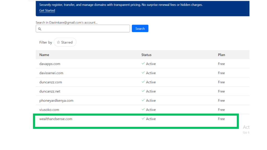Viewport: 267px width, 150px height.
Task: Click Active status of viusoko.com
Action: tap(151, 110)
